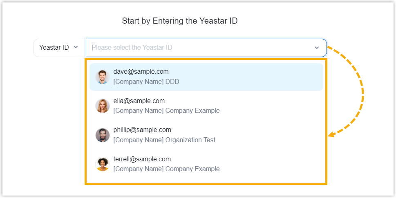Click the '[Company Name] DDD' text
The width and height of the screenshot is (396, 198).
tap(146, 82)
